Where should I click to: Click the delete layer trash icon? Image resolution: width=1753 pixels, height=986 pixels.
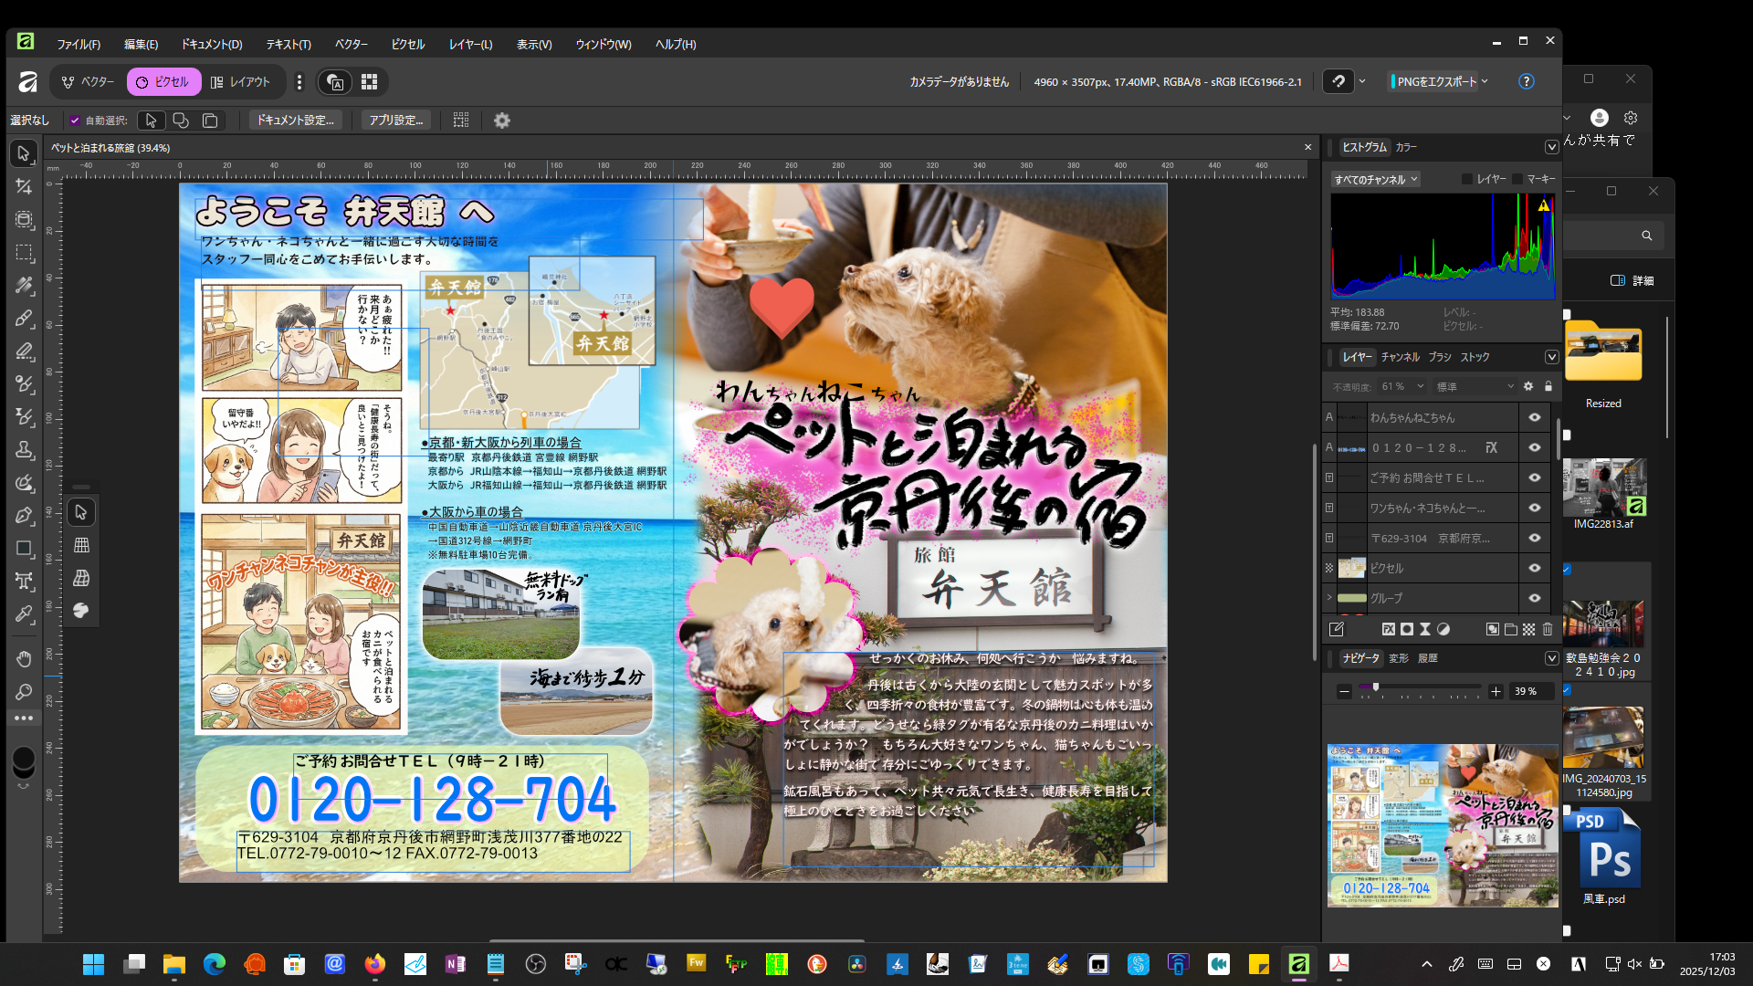(x=1548, y=629)
